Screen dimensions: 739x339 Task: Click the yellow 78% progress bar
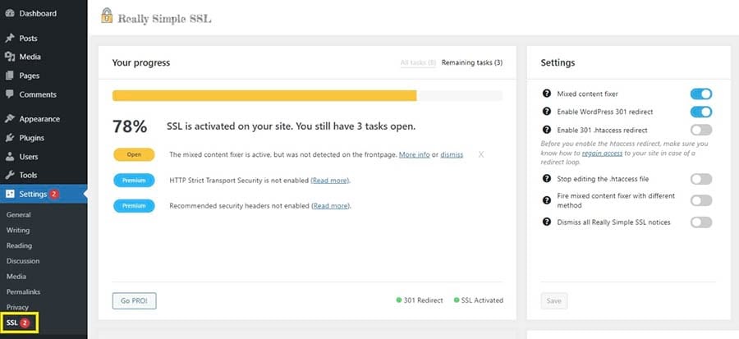pos(264,95)
